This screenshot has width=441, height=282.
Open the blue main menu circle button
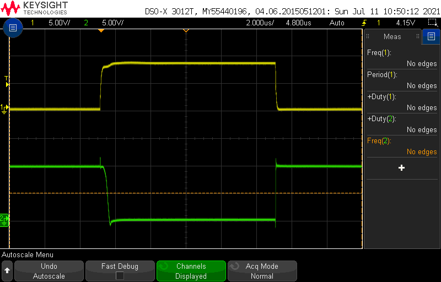coord(13,28)
